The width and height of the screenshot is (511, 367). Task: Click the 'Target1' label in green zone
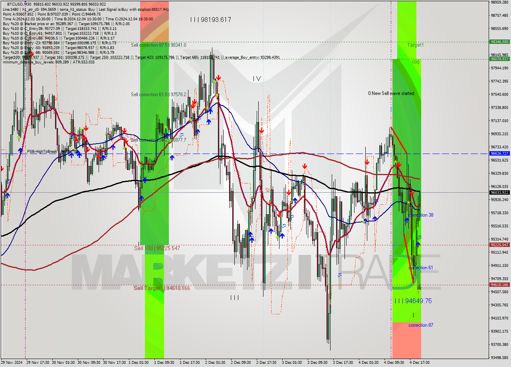416,45
